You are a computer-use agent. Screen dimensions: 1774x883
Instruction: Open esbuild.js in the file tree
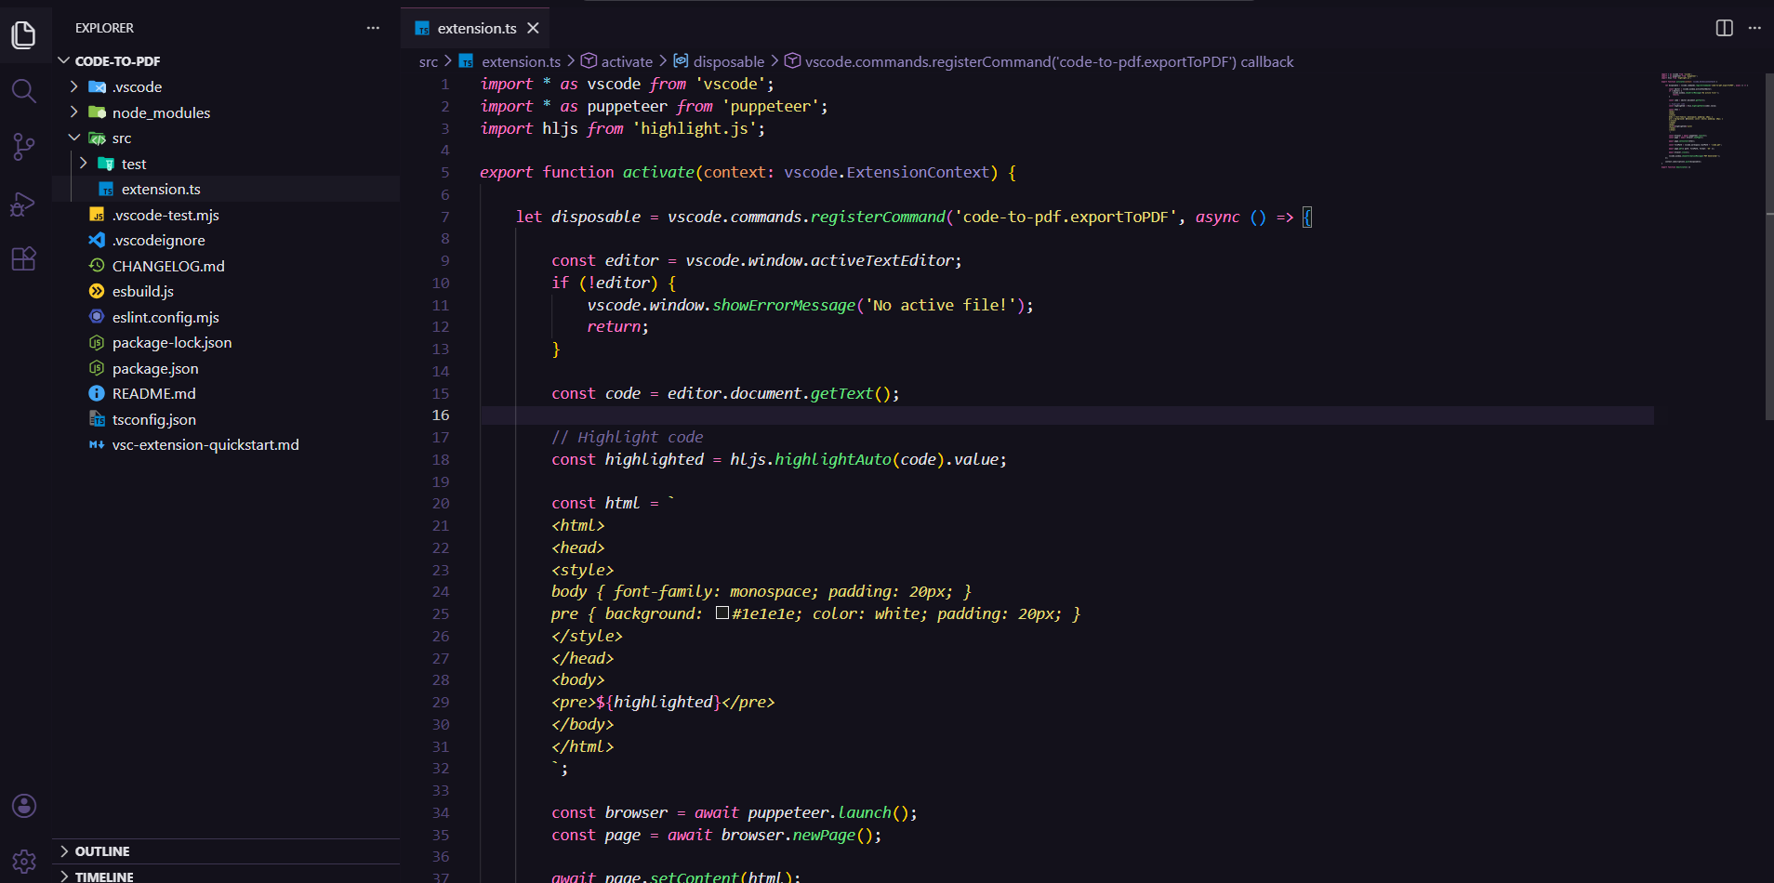pos(226,291)
